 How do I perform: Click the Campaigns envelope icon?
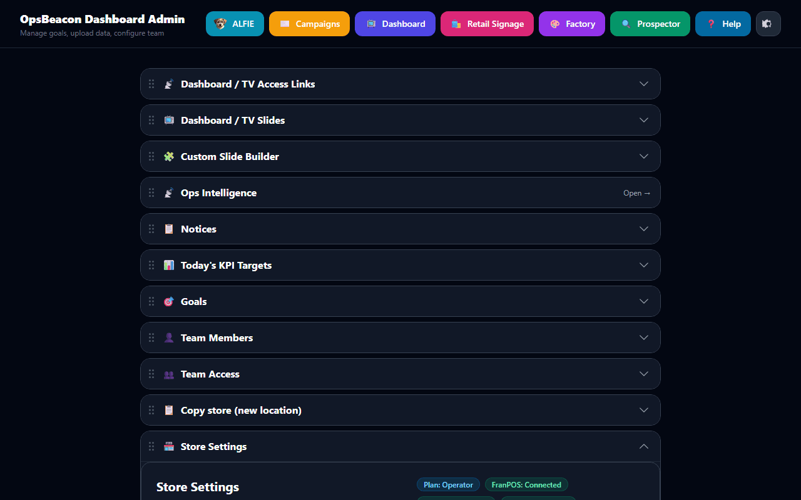click(x=285, y=24)
